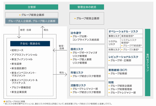Select グループ総務部

point(119,74)
